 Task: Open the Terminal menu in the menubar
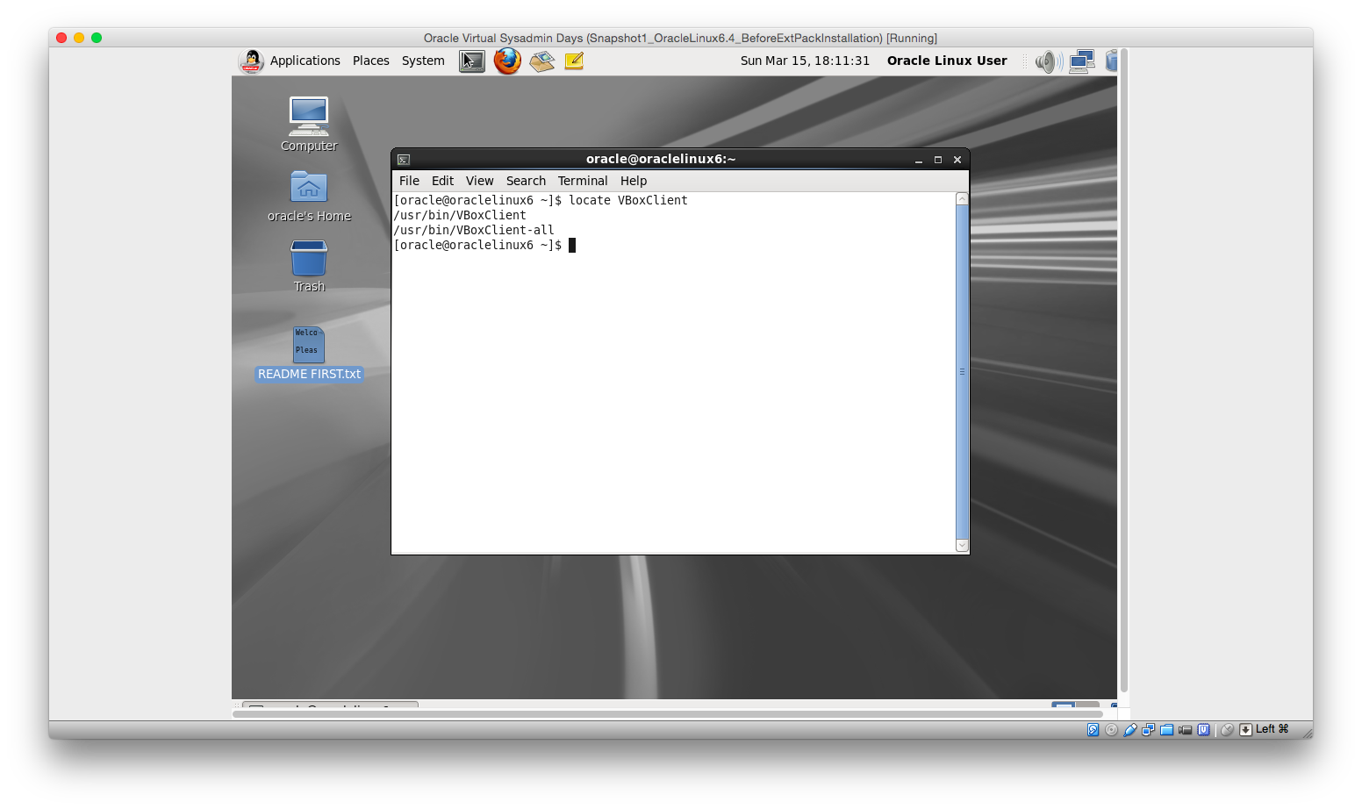click(x=583, y=181)
